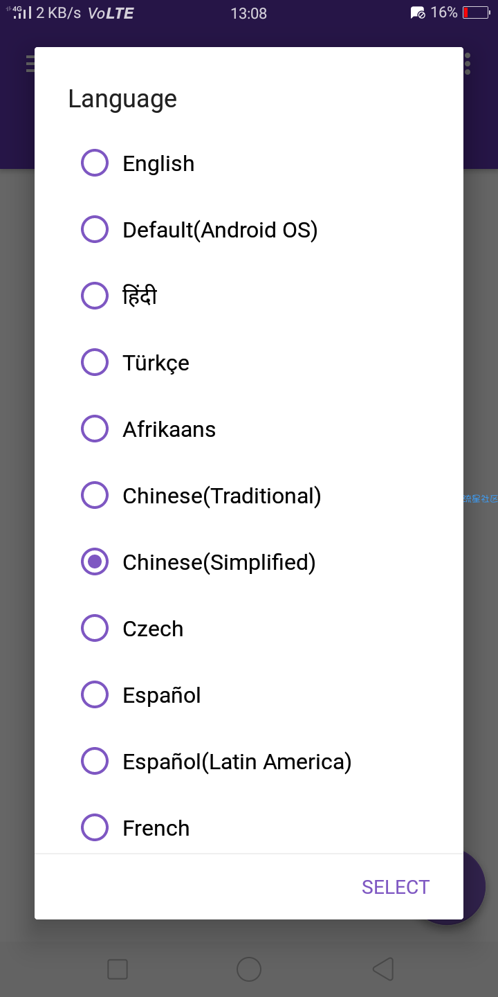Click the selected Chinese(Simplified) radio button

95,562
